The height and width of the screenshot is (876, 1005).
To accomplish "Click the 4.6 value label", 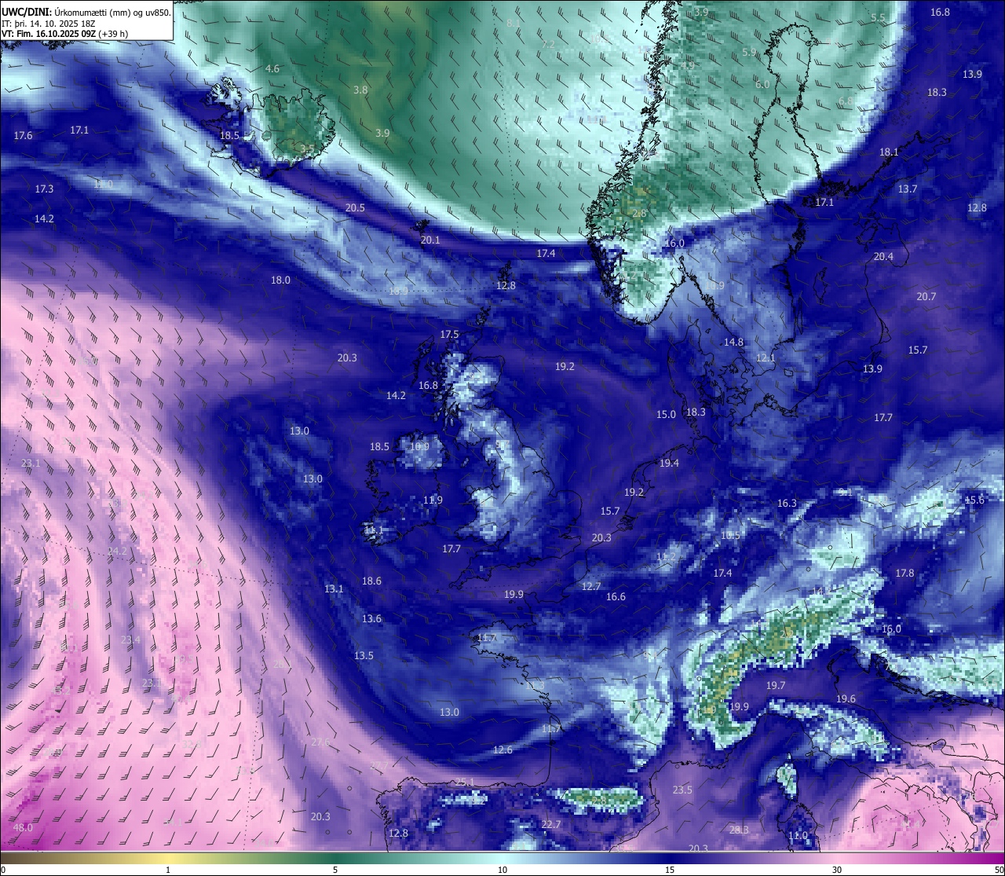I will [x=272, y=68].
